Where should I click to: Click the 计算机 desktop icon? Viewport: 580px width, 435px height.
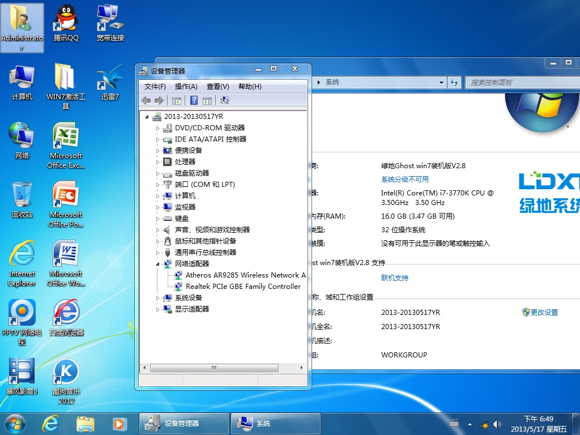click(22, 82)
